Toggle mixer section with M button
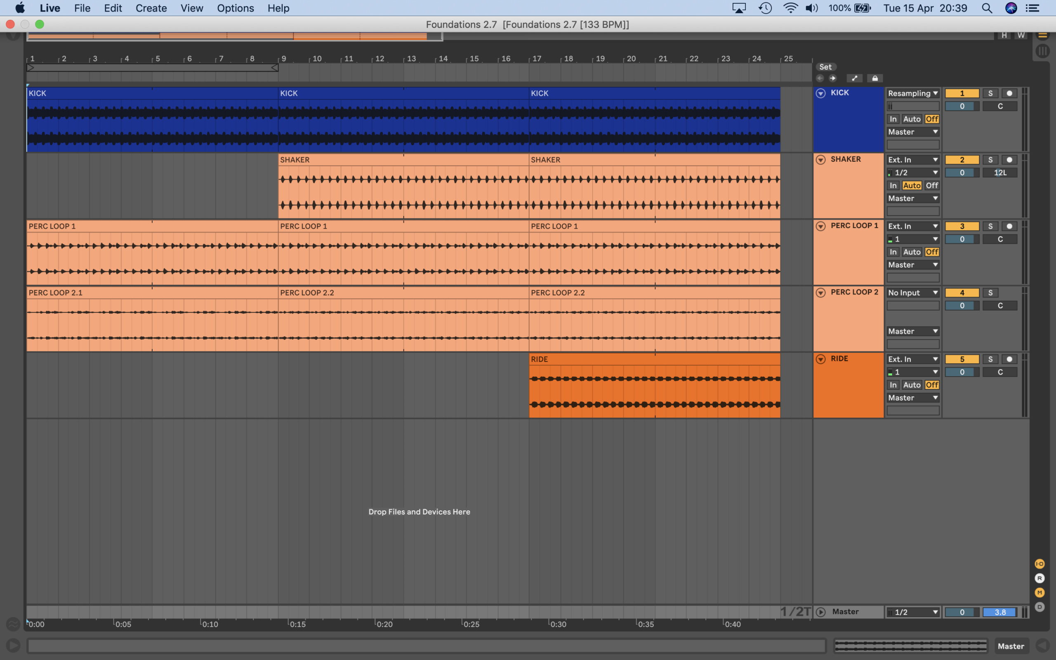This screenshot has width=1056, height=660. click(x=1039, y=593)
